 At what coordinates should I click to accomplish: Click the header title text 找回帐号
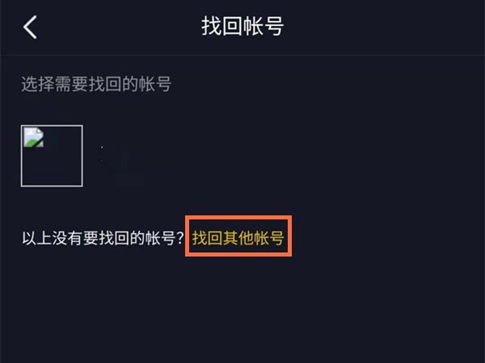pyautogui.click(x=242, y=27)
